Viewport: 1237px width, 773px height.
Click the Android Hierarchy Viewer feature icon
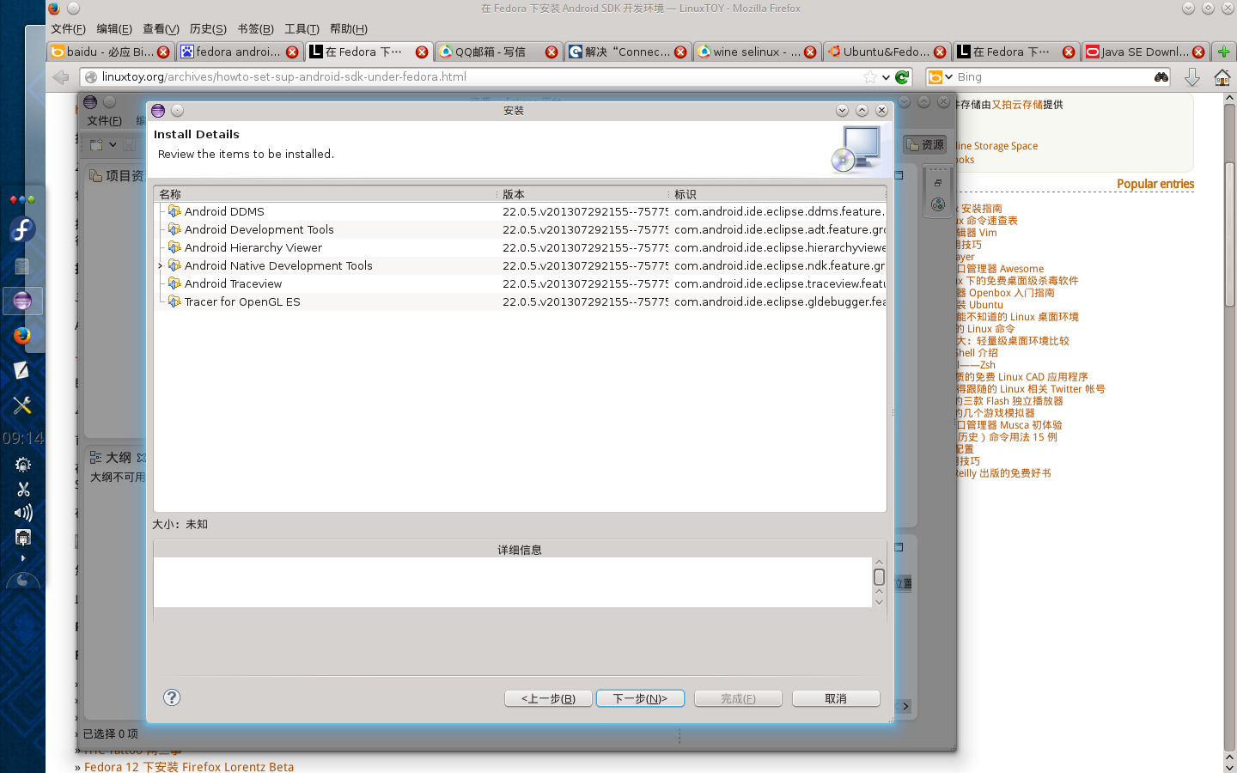[174, 247]
